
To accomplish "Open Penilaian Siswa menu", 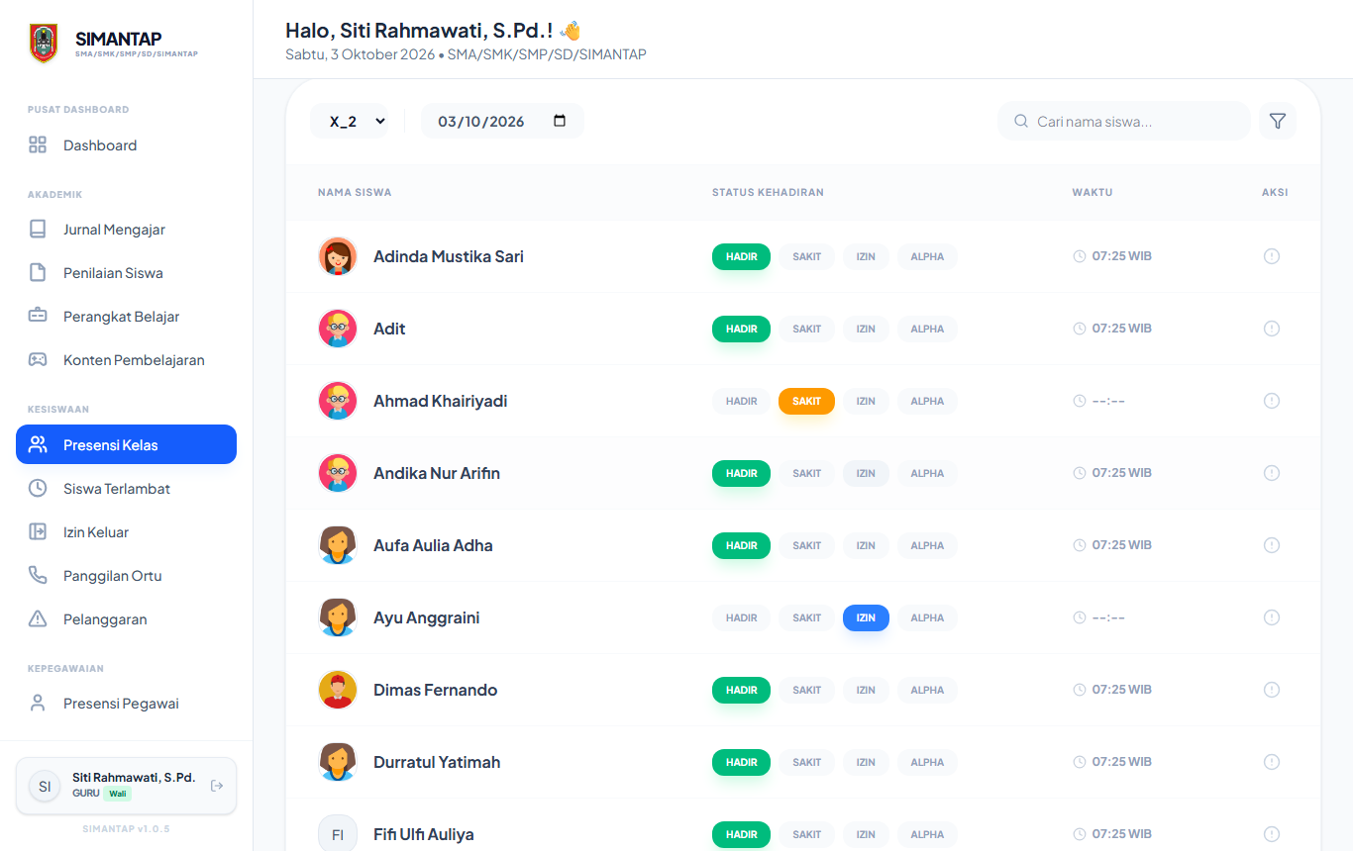I will (x=126, y=273).
